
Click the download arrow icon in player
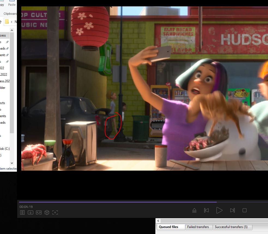[x=31, y=212]
